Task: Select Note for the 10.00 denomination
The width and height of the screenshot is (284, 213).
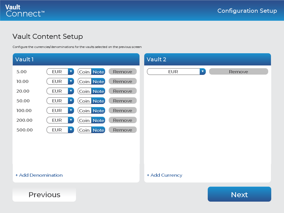Action: tap(98, 82)
